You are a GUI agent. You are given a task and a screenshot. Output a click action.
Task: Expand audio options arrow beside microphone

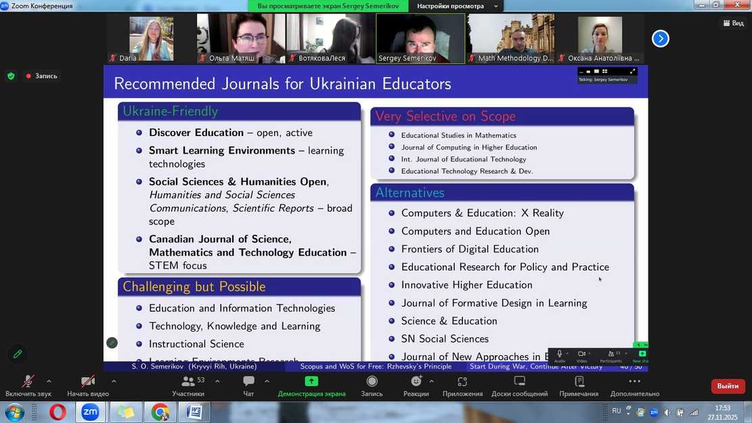(x=49, y=381)
